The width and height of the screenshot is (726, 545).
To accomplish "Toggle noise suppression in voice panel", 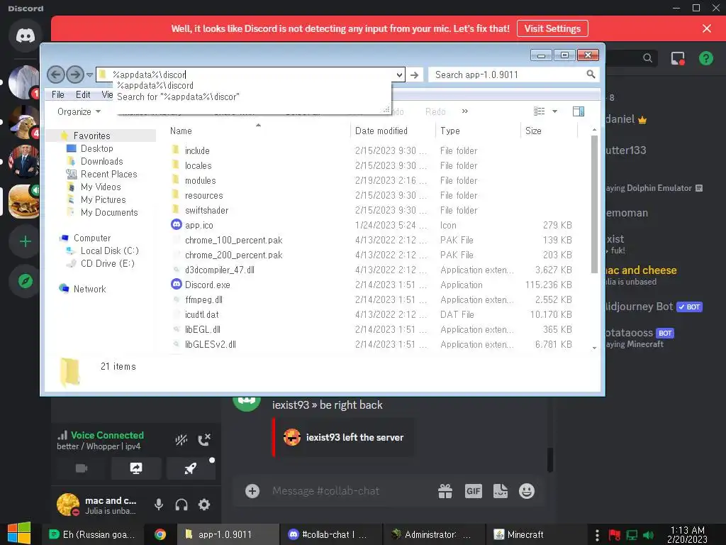I will (181, 440).
